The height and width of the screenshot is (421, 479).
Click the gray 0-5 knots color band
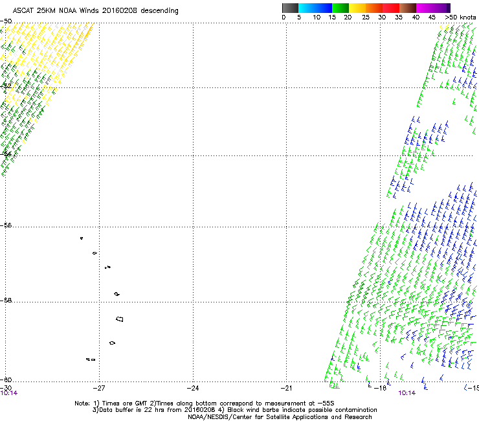coord(290,8)
